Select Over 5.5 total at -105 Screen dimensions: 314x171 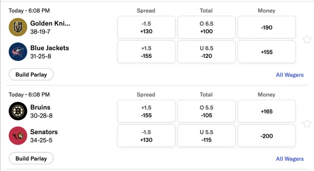206,111
